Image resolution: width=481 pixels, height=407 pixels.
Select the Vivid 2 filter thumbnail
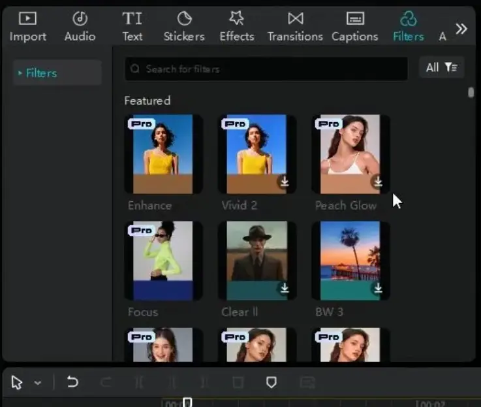(x=256, y=154)
